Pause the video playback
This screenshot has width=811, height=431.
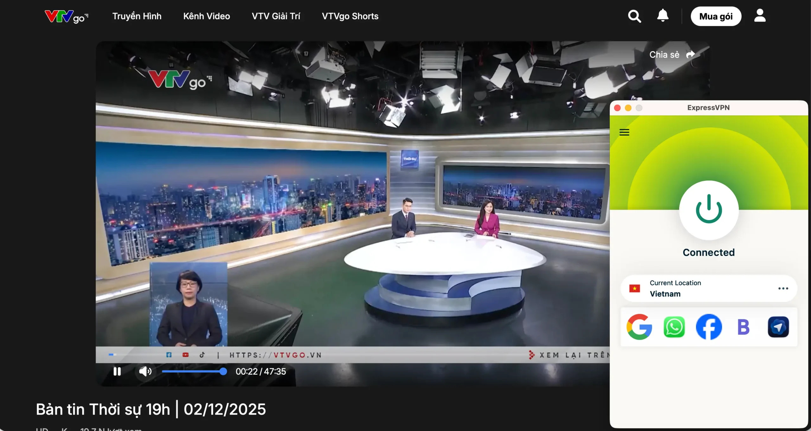click(x=117, y=371)
